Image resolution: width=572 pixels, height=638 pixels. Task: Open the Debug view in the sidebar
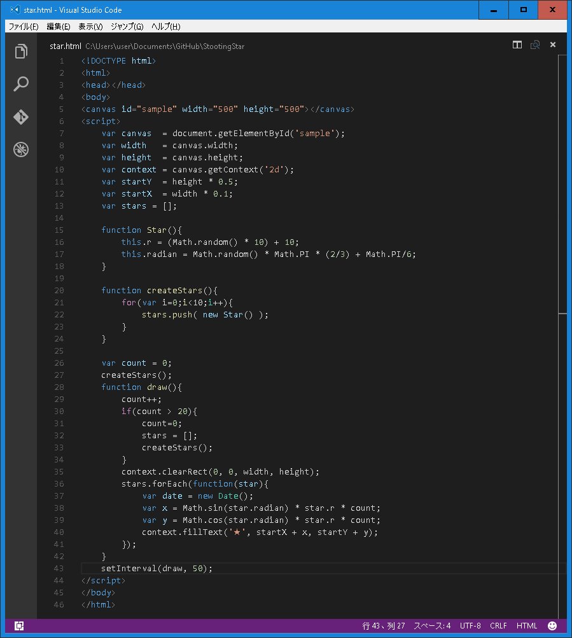click(x=21, y=149)
